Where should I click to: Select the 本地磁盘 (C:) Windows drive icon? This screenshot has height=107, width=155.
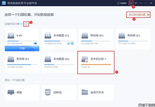coord(48,36)
